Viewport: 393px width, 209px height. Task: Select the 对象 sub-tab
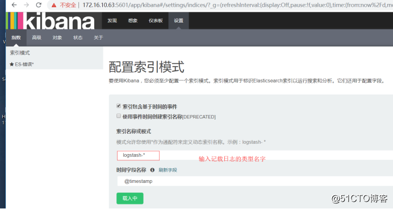tap(57, 38)
